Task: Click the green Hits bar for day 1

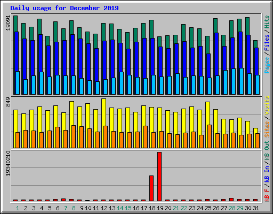Action: tap(15, 24)
